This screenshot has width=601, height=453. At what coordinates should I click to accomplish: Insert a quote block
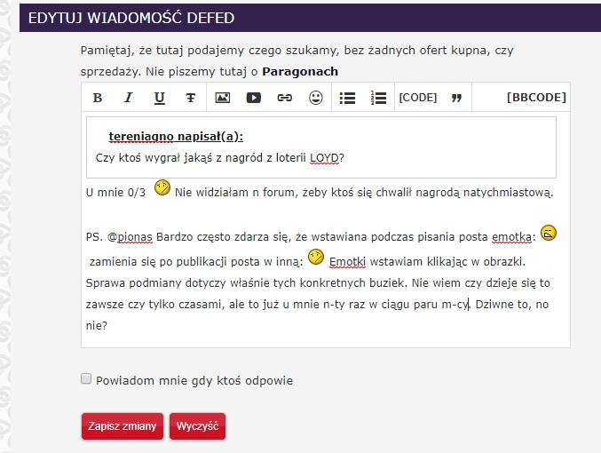[x=456, y=98]
